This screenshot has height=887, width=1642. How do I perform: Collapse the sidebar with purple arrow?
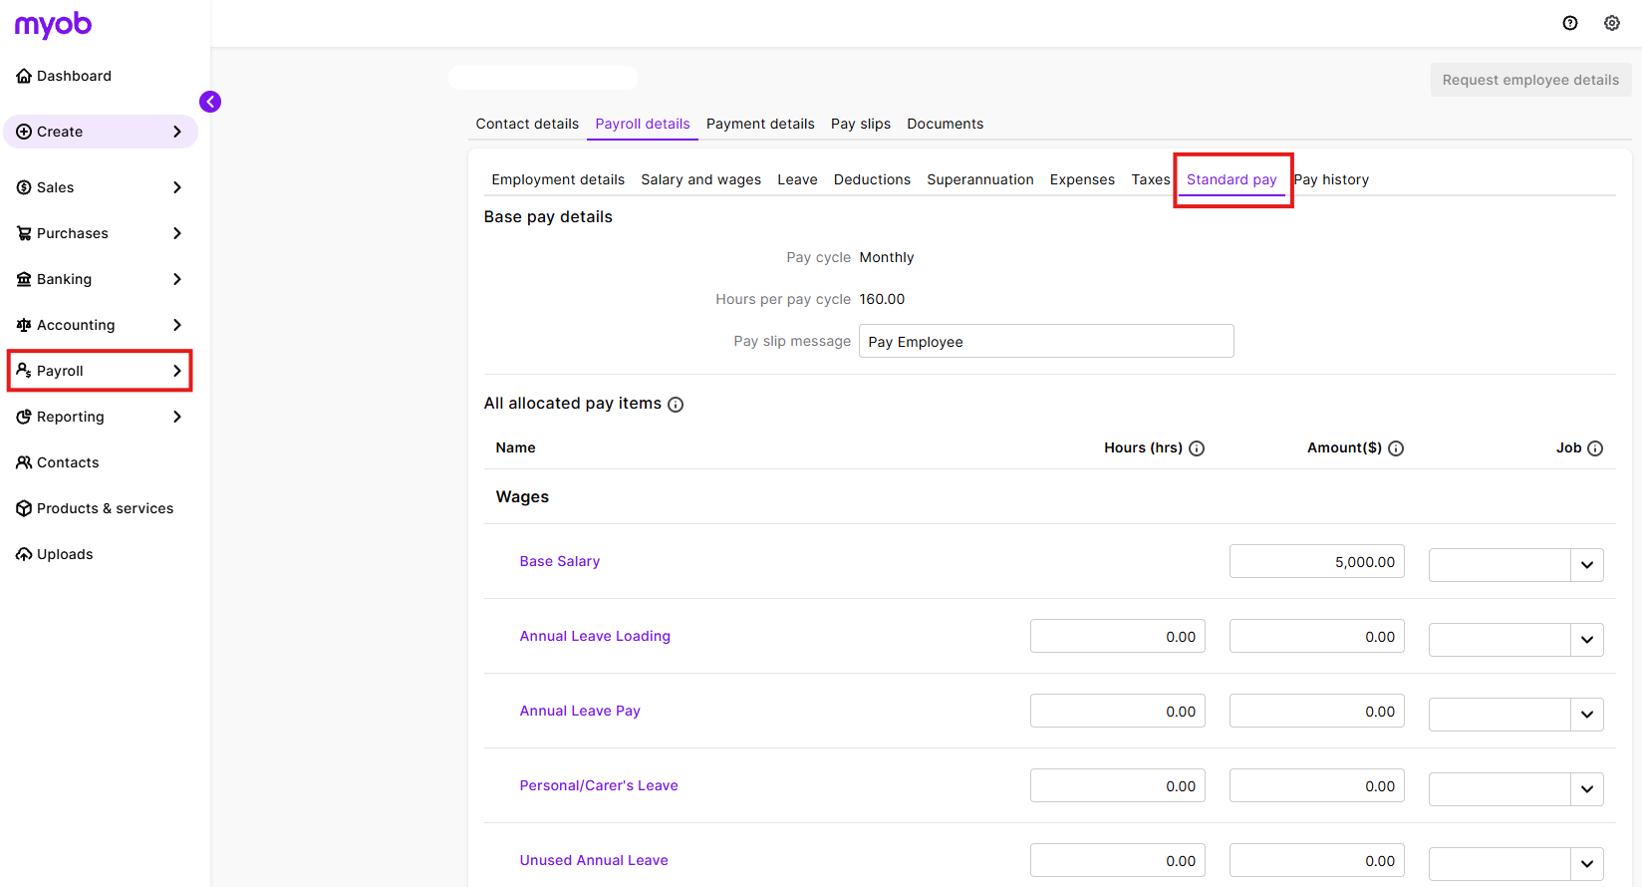click(210, 102)
